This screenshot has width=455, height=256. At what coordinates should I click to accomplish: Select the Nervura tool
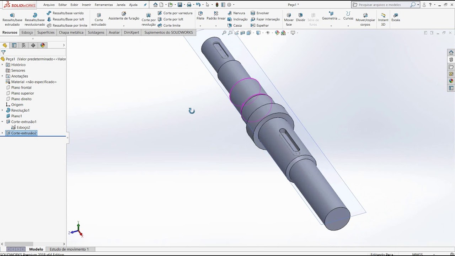click(x=236, y=13)
